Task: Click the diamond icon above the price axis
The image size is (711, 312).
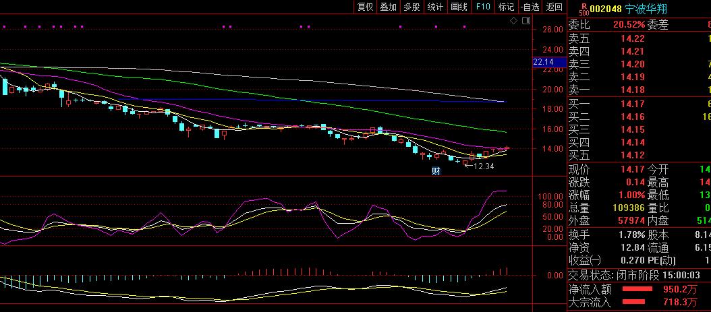Action: 513,21
